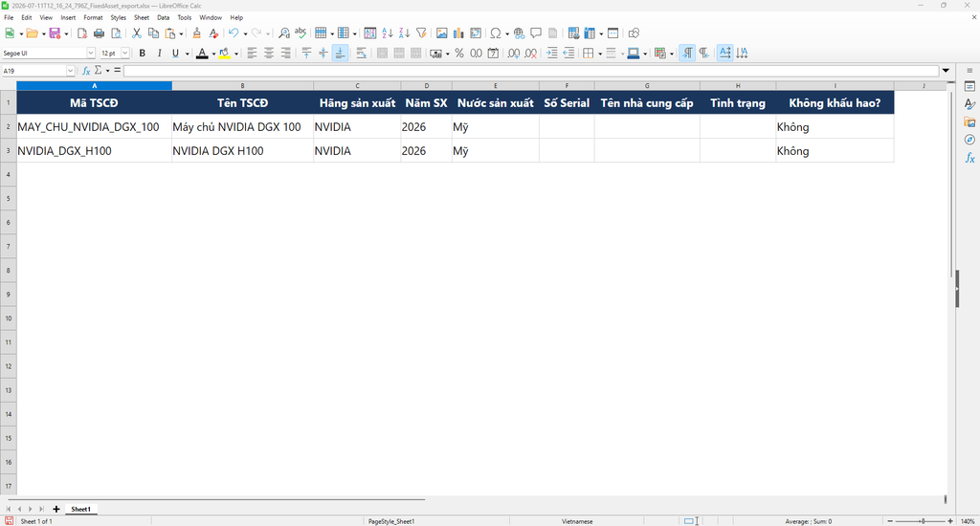Toggle Print Preview
This screenshot has width=980, height=526.
(x=116, y=33)
